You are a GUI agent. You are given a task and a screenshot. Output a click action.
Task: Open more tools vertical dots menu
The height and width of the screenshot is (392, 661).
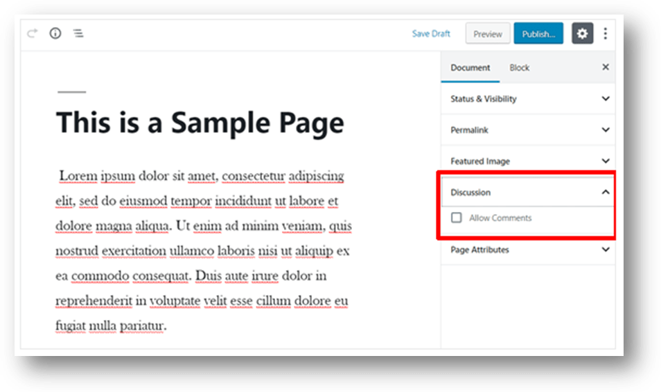(x=606, y=33)
